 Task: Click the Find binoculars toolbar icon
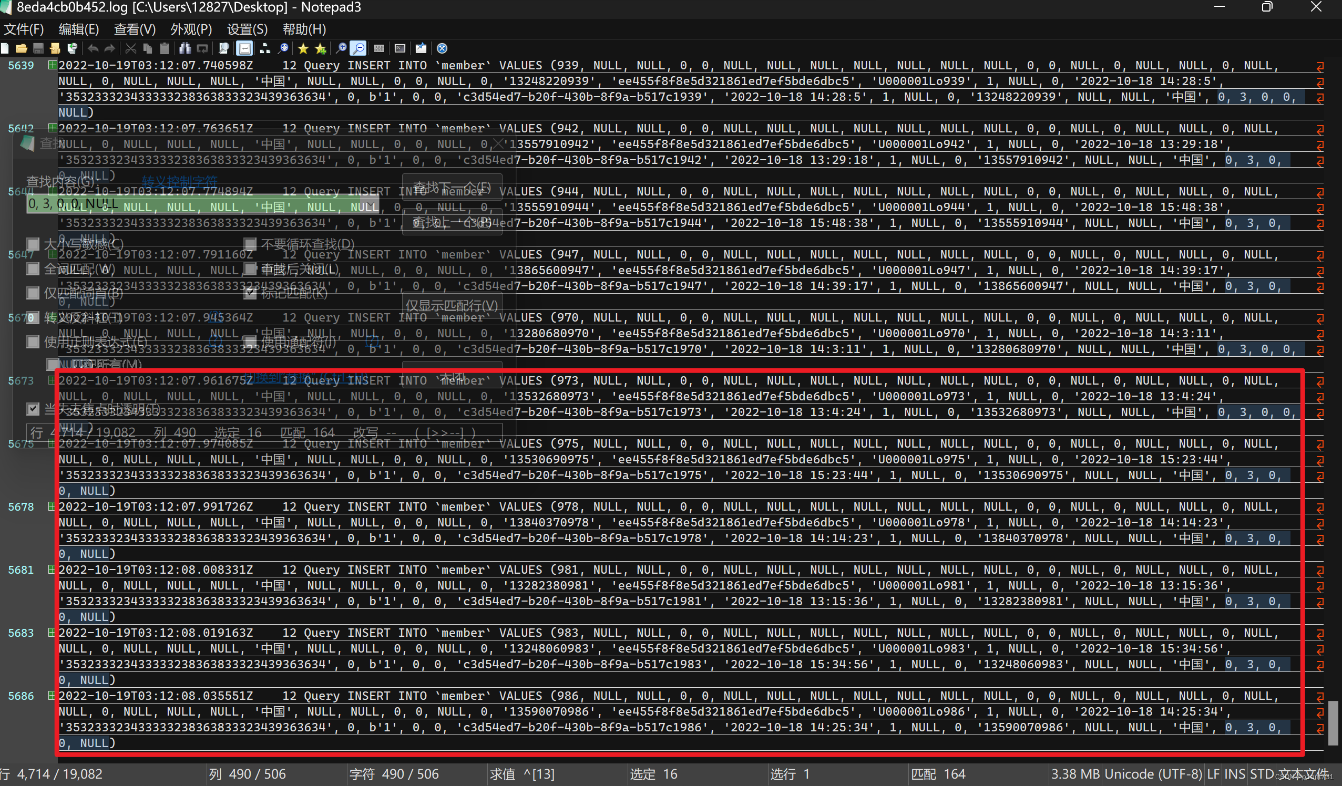point(185,48)
